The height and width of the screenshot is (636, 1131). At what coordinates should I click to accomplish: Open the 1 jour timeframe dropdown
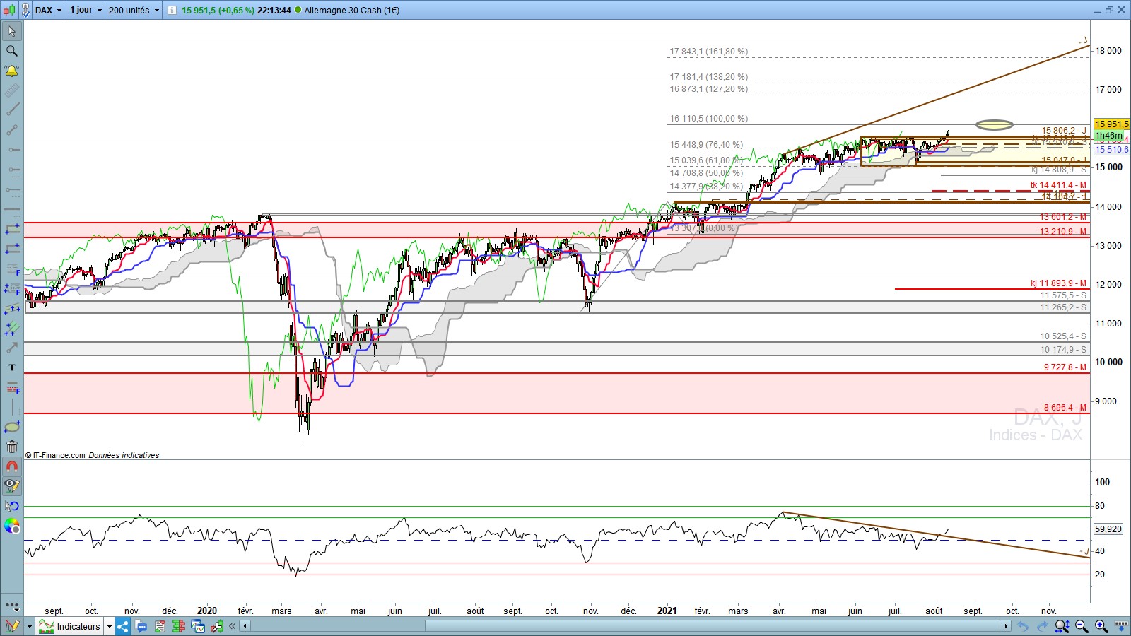pos(86,10)
